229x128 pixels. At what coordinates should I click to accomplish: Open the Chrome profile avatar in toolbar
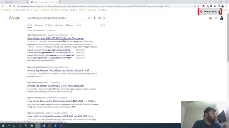(x=223, y=6)
